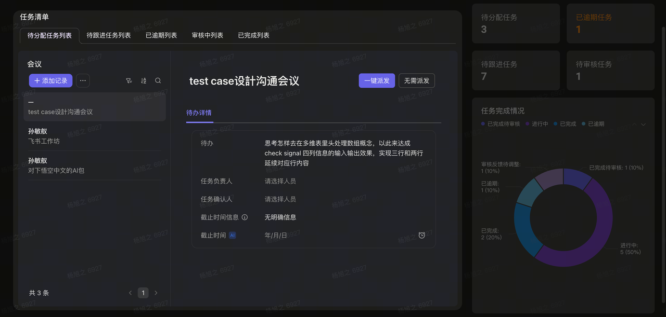Click the 添加记录 button
This screenshot has width=666, height=317.
pos(50,81)
